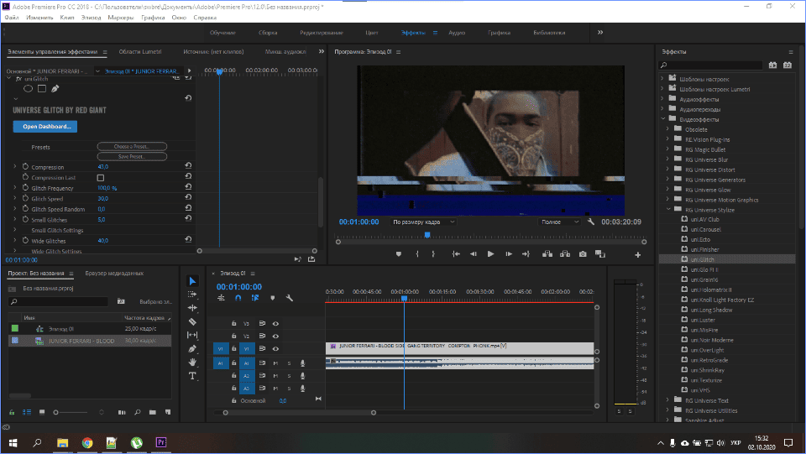Enable Compression Last checkbox

click(x=101, y=178)
